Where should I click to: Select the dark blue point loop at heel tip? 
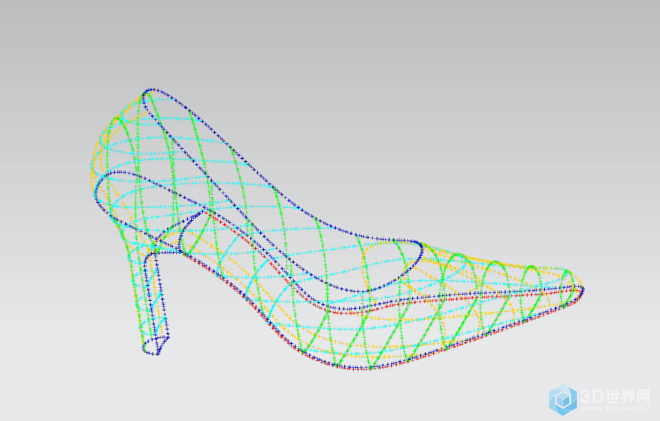pyautogui.click(x=156, y=345)
